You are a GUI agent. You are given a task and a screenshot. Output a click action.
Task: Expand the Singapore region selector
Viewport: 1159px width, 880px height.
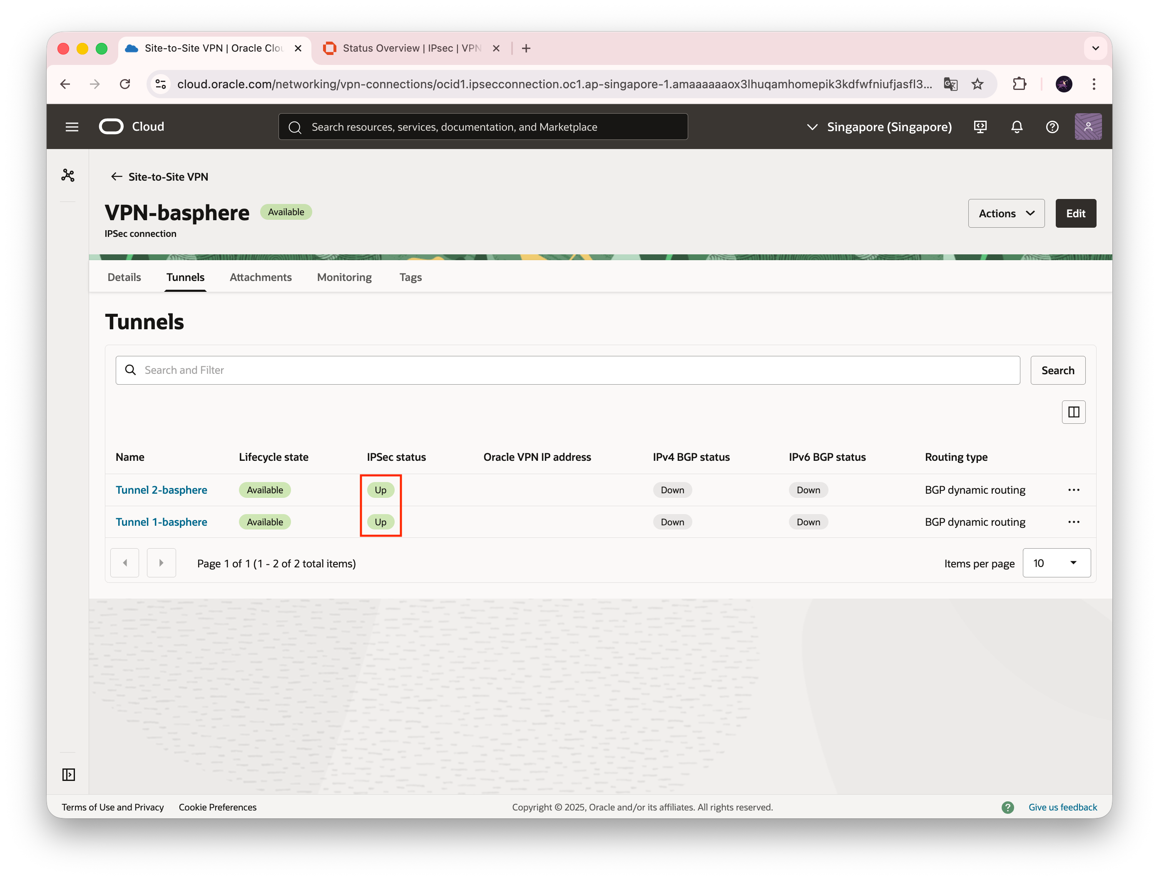point(879,127)
